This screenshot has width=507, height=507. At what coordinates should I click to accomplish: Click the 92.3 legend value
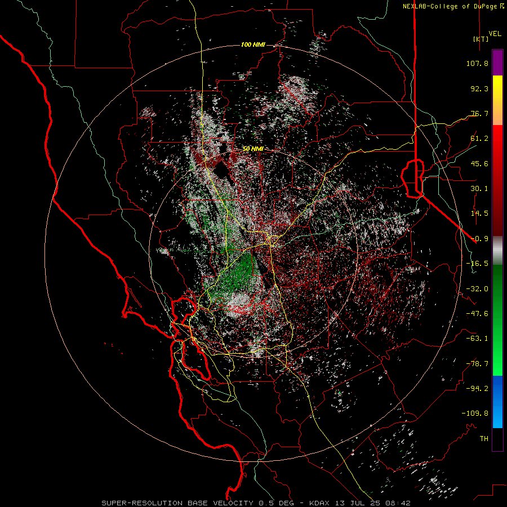pyautogui.click(x=479, y=88)
